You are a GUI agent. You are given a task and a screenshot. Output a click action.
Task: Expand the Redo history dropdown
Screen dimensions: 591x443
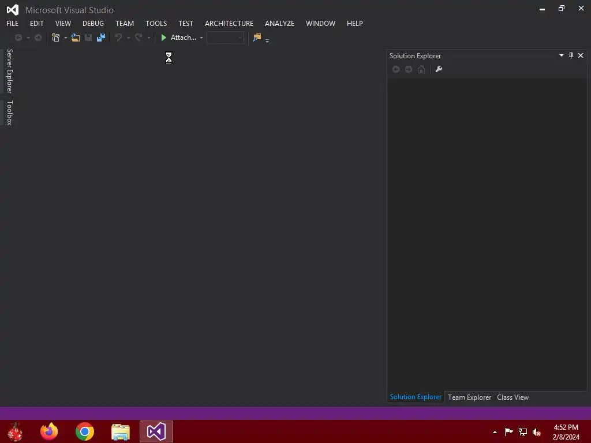pyautogui.click(x=148, y=37)
